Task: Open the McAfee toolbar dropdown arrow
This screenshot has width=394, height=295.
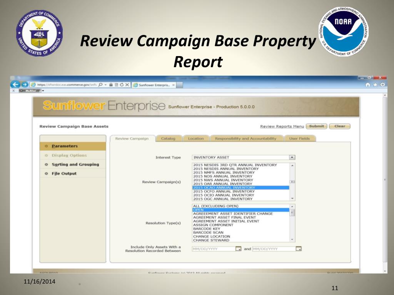Action: point(43,91)
